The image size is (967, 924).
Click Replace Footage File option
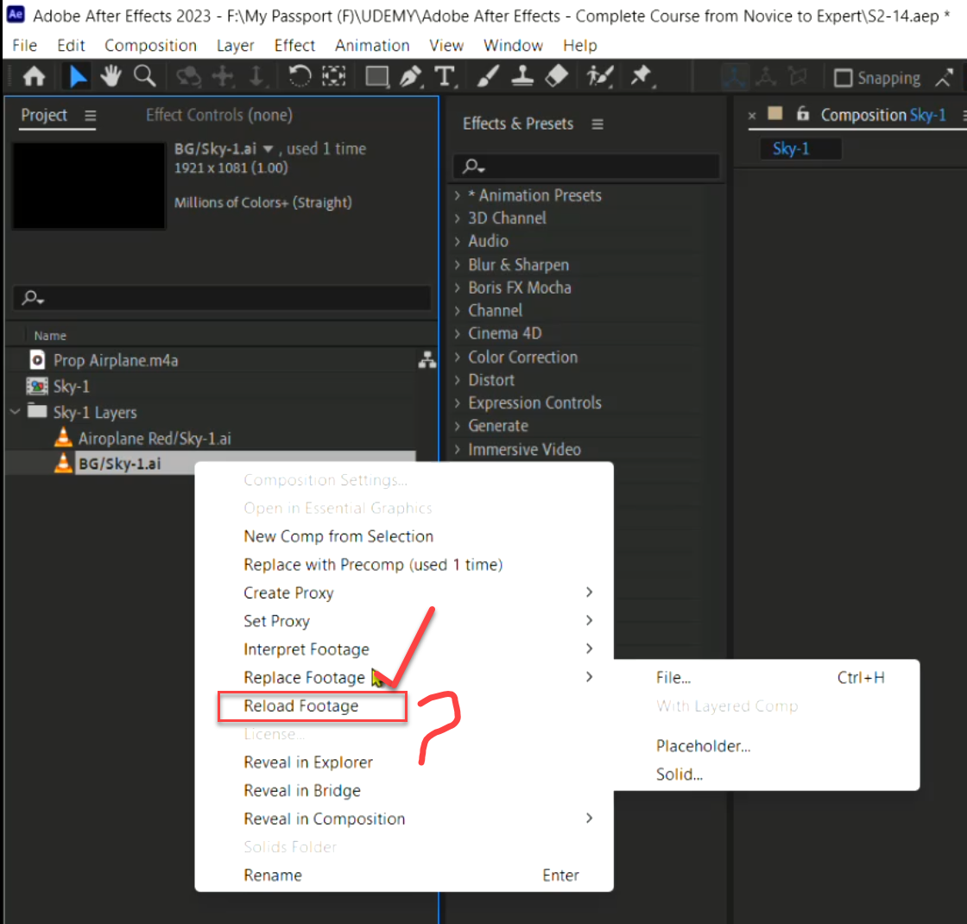pos(673,677)
